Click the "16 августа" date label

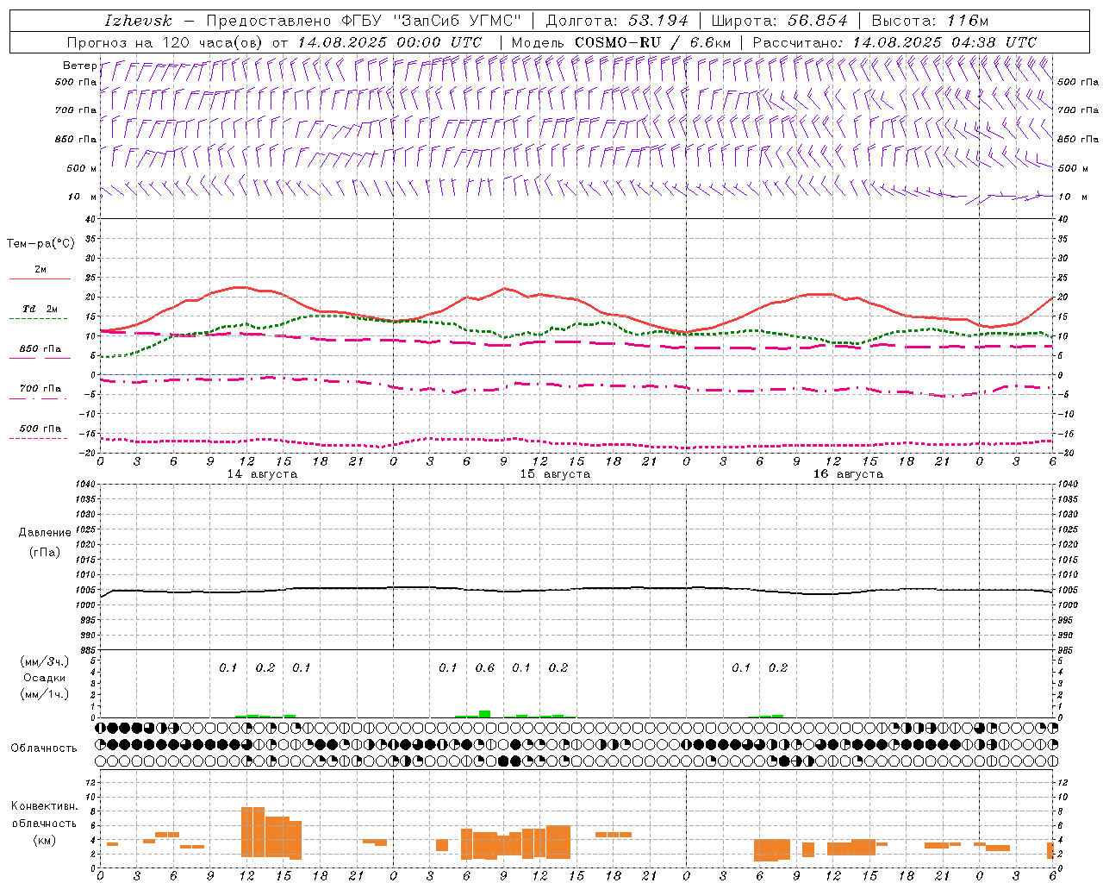coord(848,474)
